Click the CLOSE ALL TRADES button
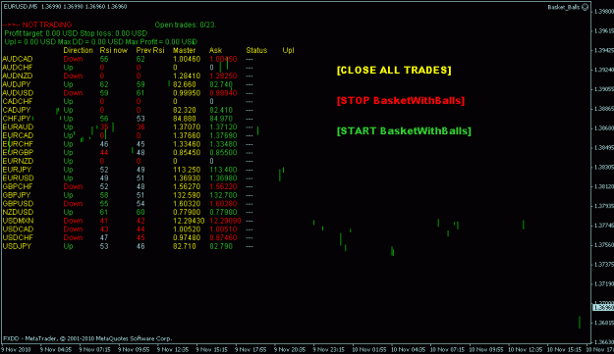Image resolution: width=614 pixels, height=354 pixels. click(x=394, y=70)
